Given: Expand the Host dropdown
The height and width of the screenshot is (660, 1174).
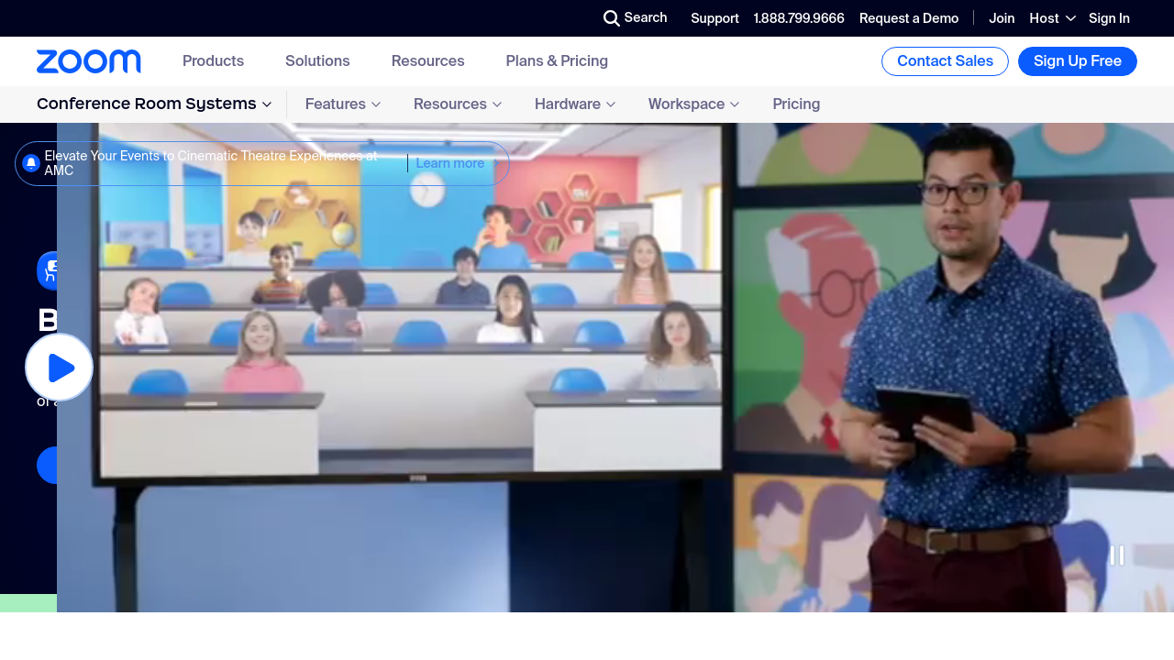Looking at the screenshot, I should [x=1052, y=18].
